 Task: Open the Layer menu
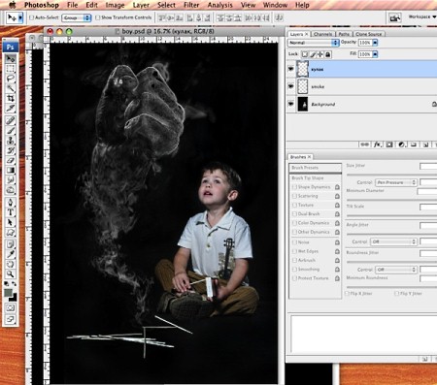[141, 5]
